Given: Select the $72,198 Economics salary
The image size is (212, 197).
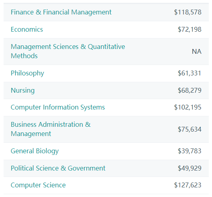Looking at the screenshot, I should click(190, 29).
